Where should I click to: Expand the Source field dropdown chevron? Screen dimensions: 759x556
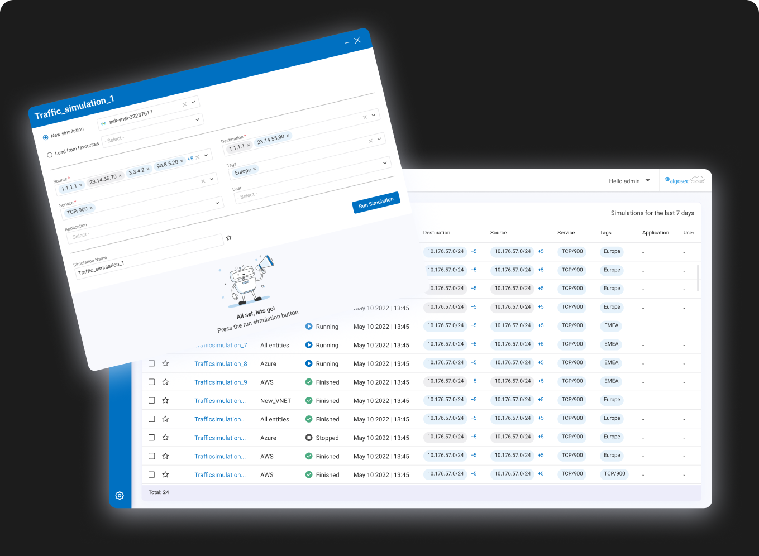pos(206,155)
